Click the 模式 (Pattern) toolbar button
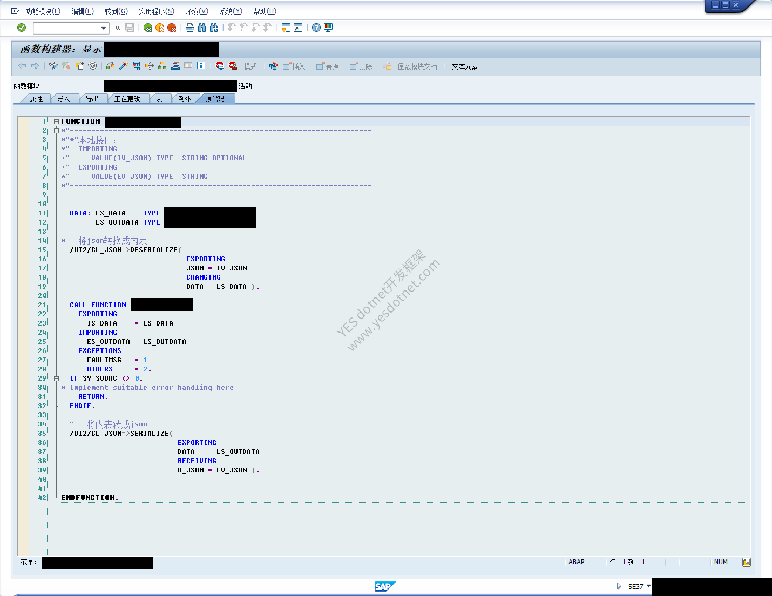The width and height of the screenshot is (772, 596). click(250, 66)
